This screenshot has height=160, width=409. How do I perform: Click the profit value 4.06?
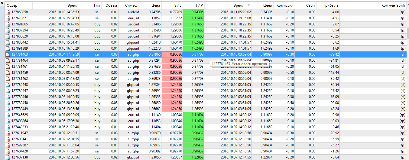coord(336,12)
